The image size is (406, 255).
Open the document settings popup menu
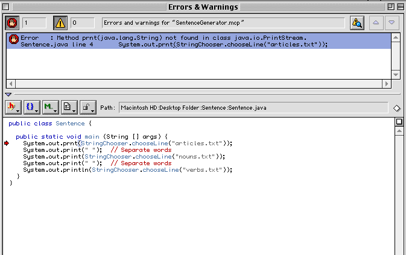69,107
